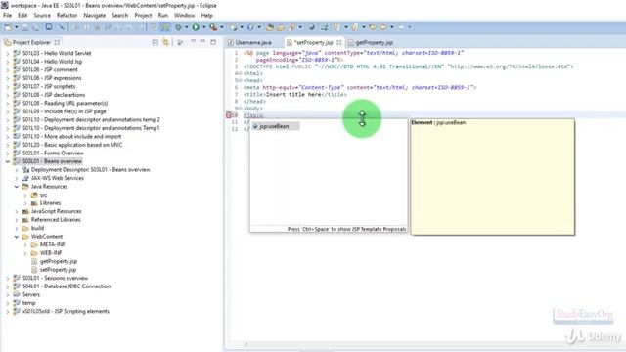Click the green Run button in toolbar
The width and height of the screenshot is (626, 352).
pos(196,27)
